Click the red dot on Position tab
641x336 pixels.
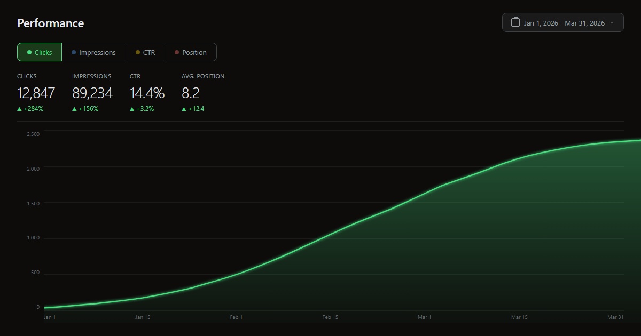(177, 52)
